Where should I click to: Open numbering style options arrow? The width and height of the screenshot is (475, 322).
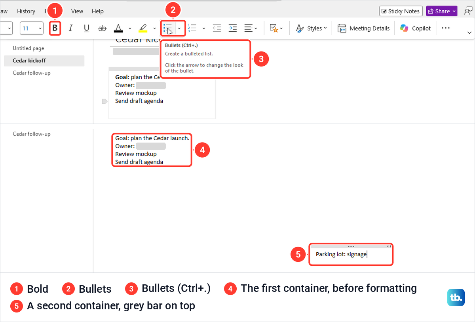click(203, 28)
